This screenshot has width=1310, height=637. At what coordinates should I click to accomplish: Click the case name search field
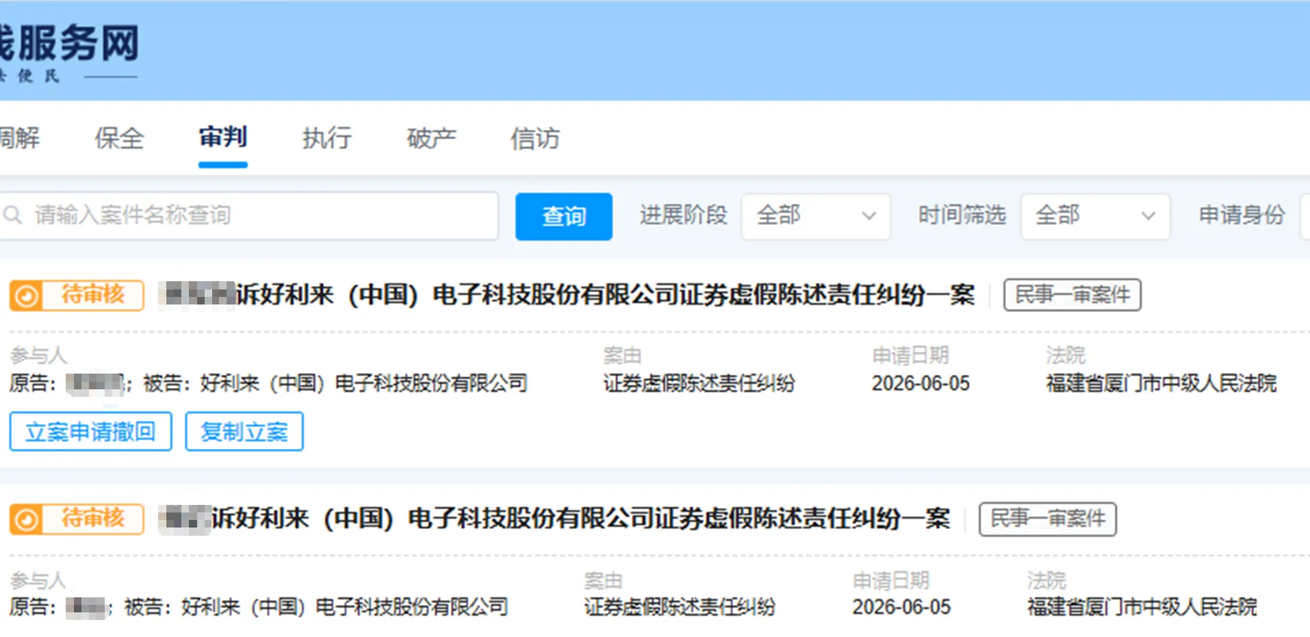(x=248, y=216)
